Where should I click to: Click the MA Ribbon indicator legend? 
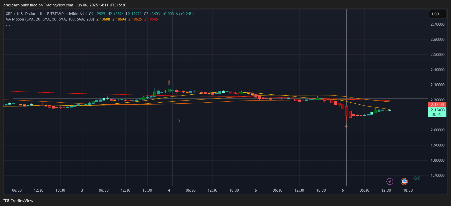(x=50, y=19)
